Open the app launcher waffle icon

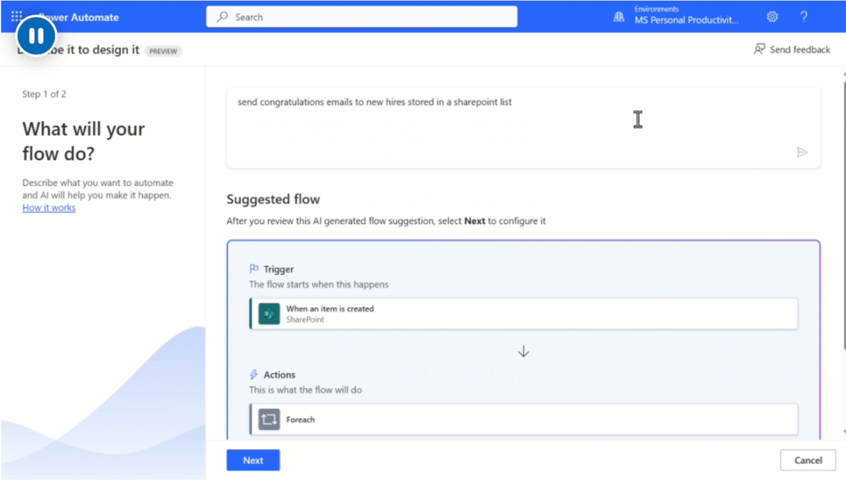[x=15, y=16]
